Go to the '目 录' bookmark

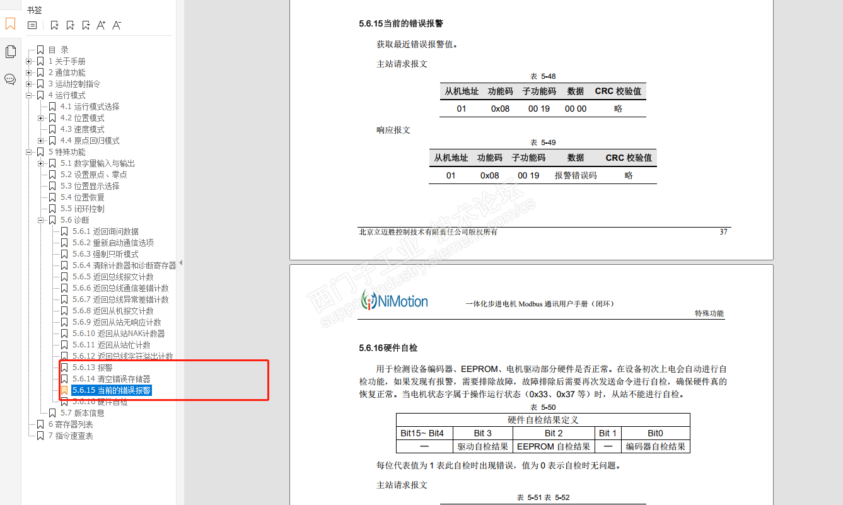coord(59,50)
